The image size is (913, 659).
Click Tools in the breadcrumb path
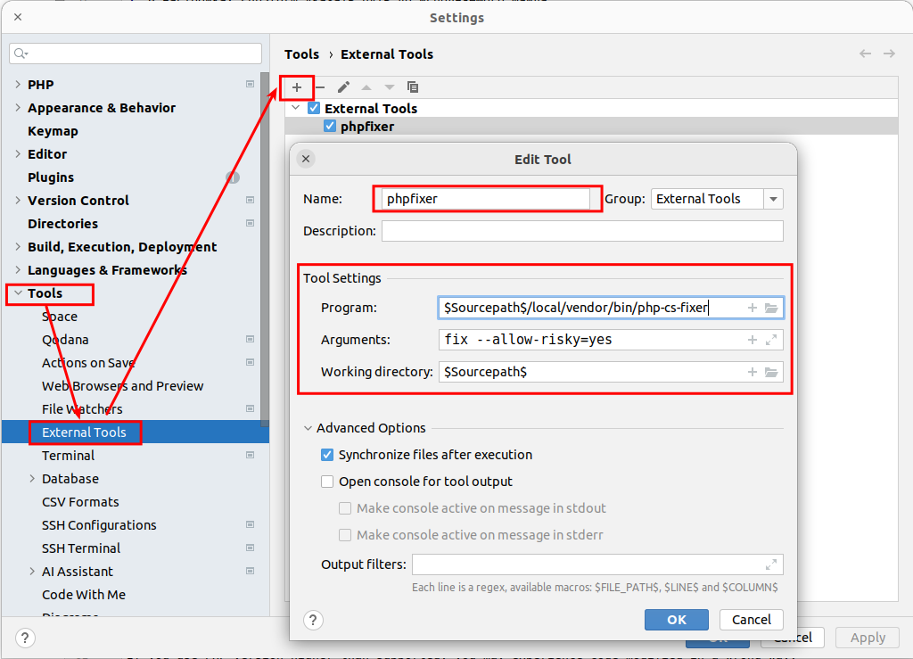pyautogui.click(x=302, y=54)
